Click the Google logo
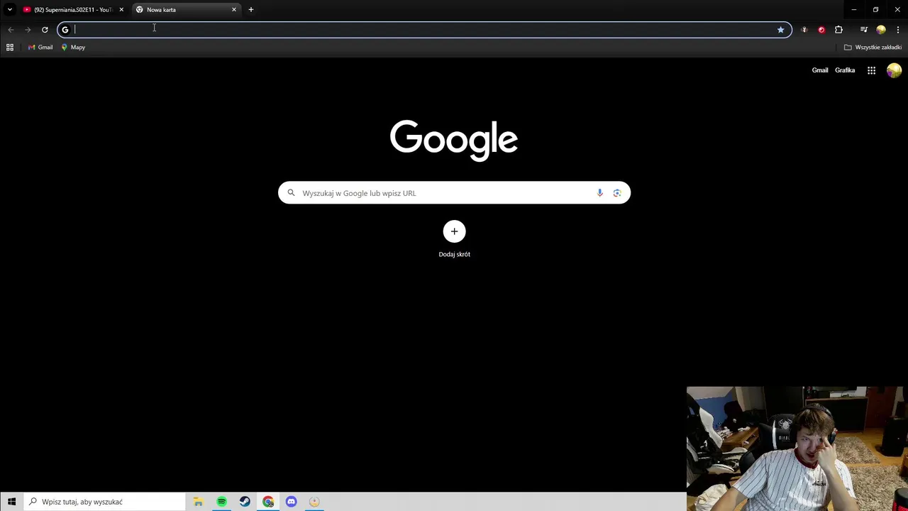This screenshot has width=908, height=511. [454, 140]
